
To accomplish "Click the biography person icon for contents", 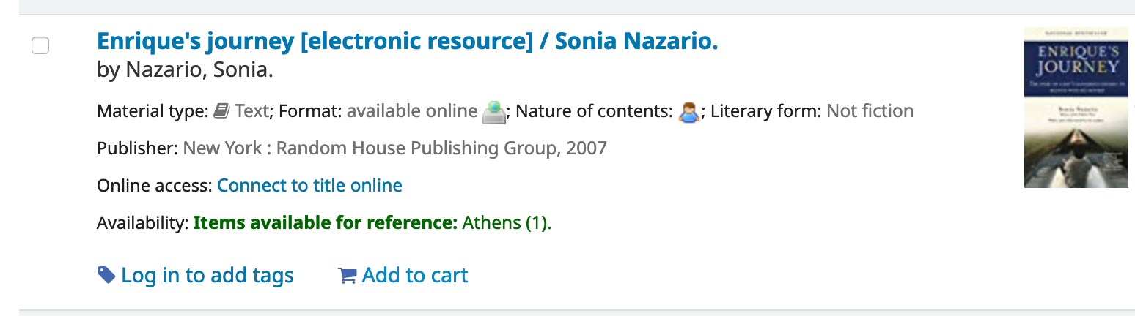I will (x=688, y=112).
